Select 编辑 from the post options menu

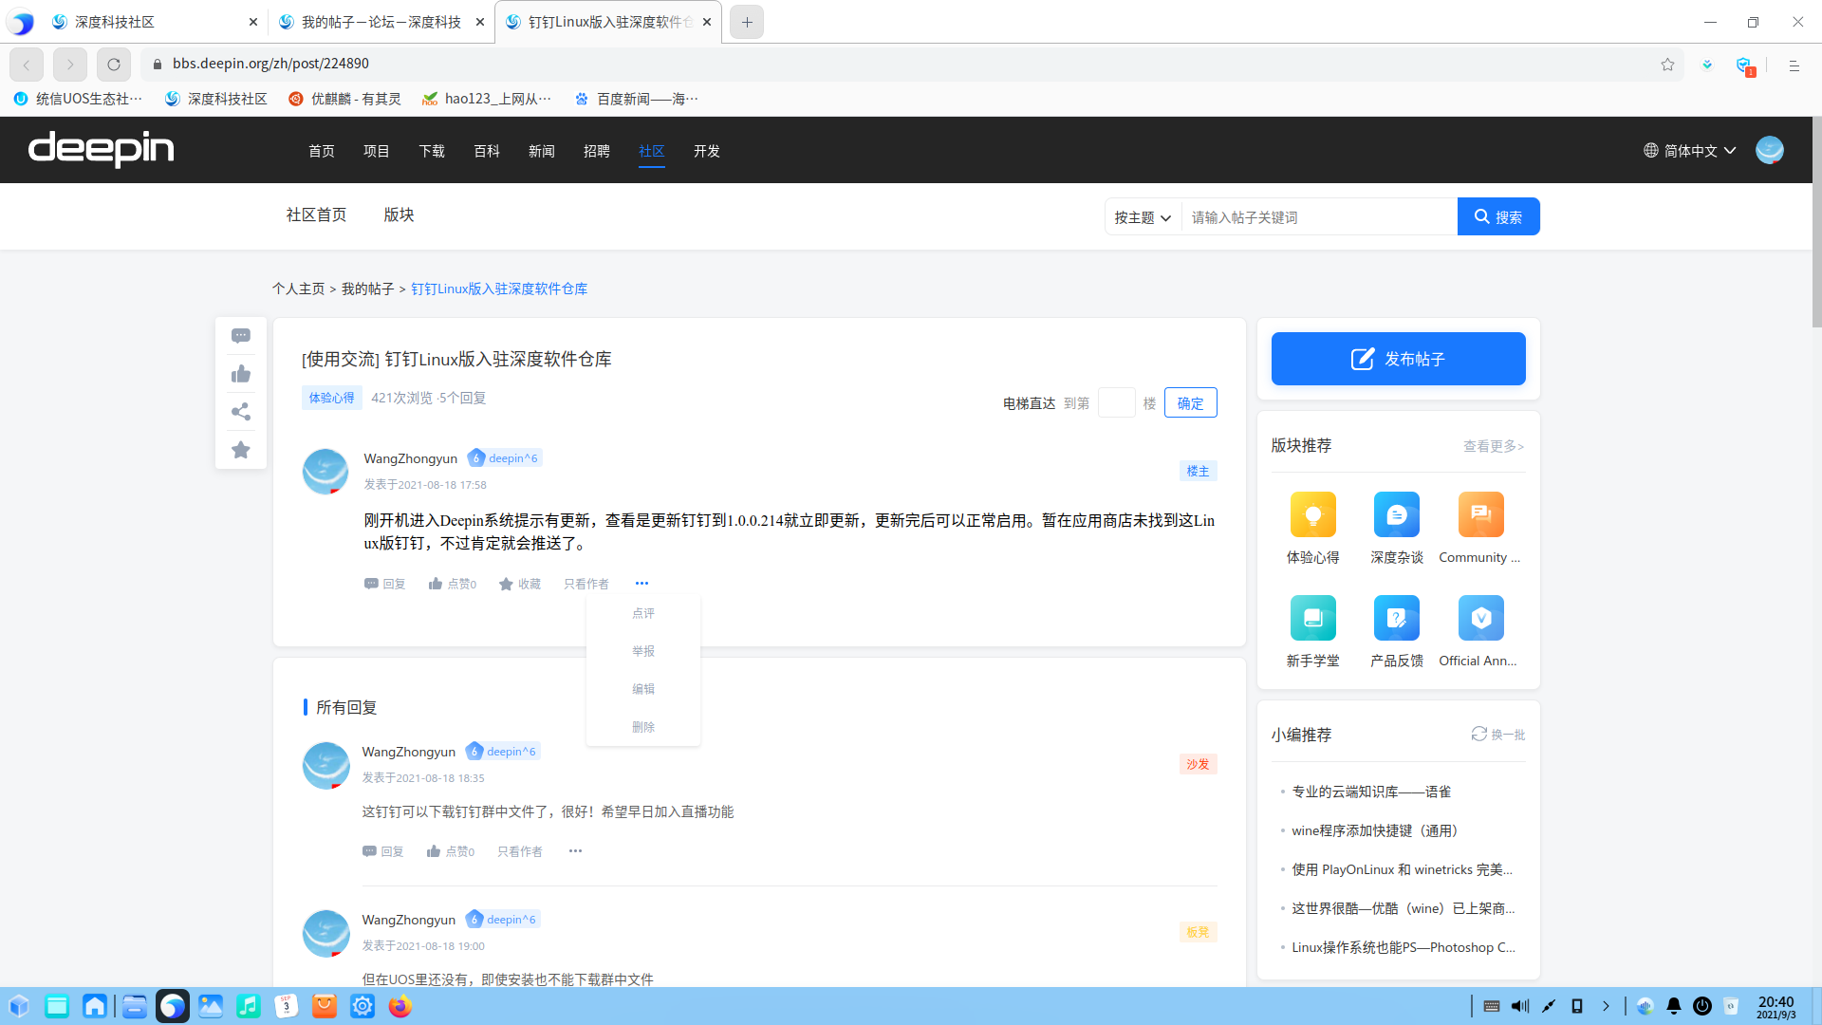(x=643, y=689)
